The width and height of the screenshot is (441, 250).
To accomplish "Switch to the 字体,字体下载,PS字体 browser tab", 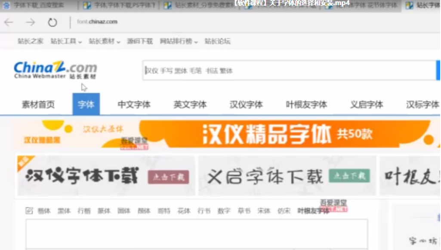I will 119,5.
